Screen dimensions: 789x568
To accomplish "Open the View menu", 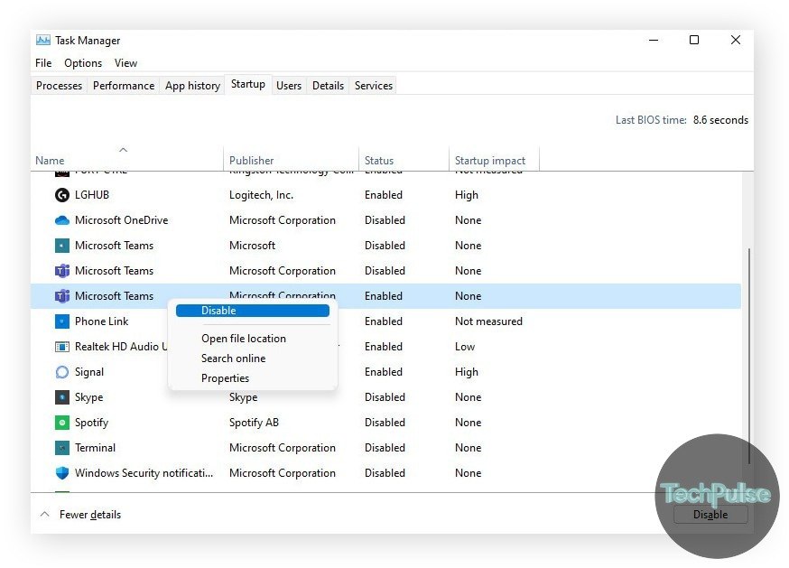I will [x=125, y=63].
